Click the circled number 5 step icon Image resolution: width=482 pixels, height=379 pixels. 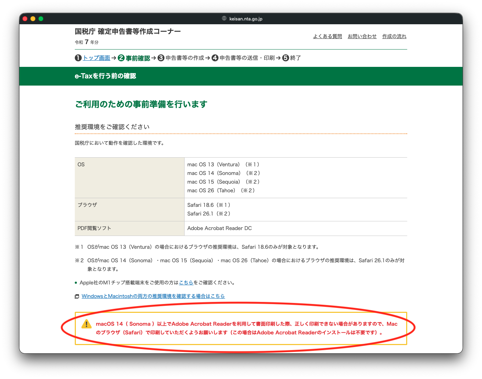(286, 58)
